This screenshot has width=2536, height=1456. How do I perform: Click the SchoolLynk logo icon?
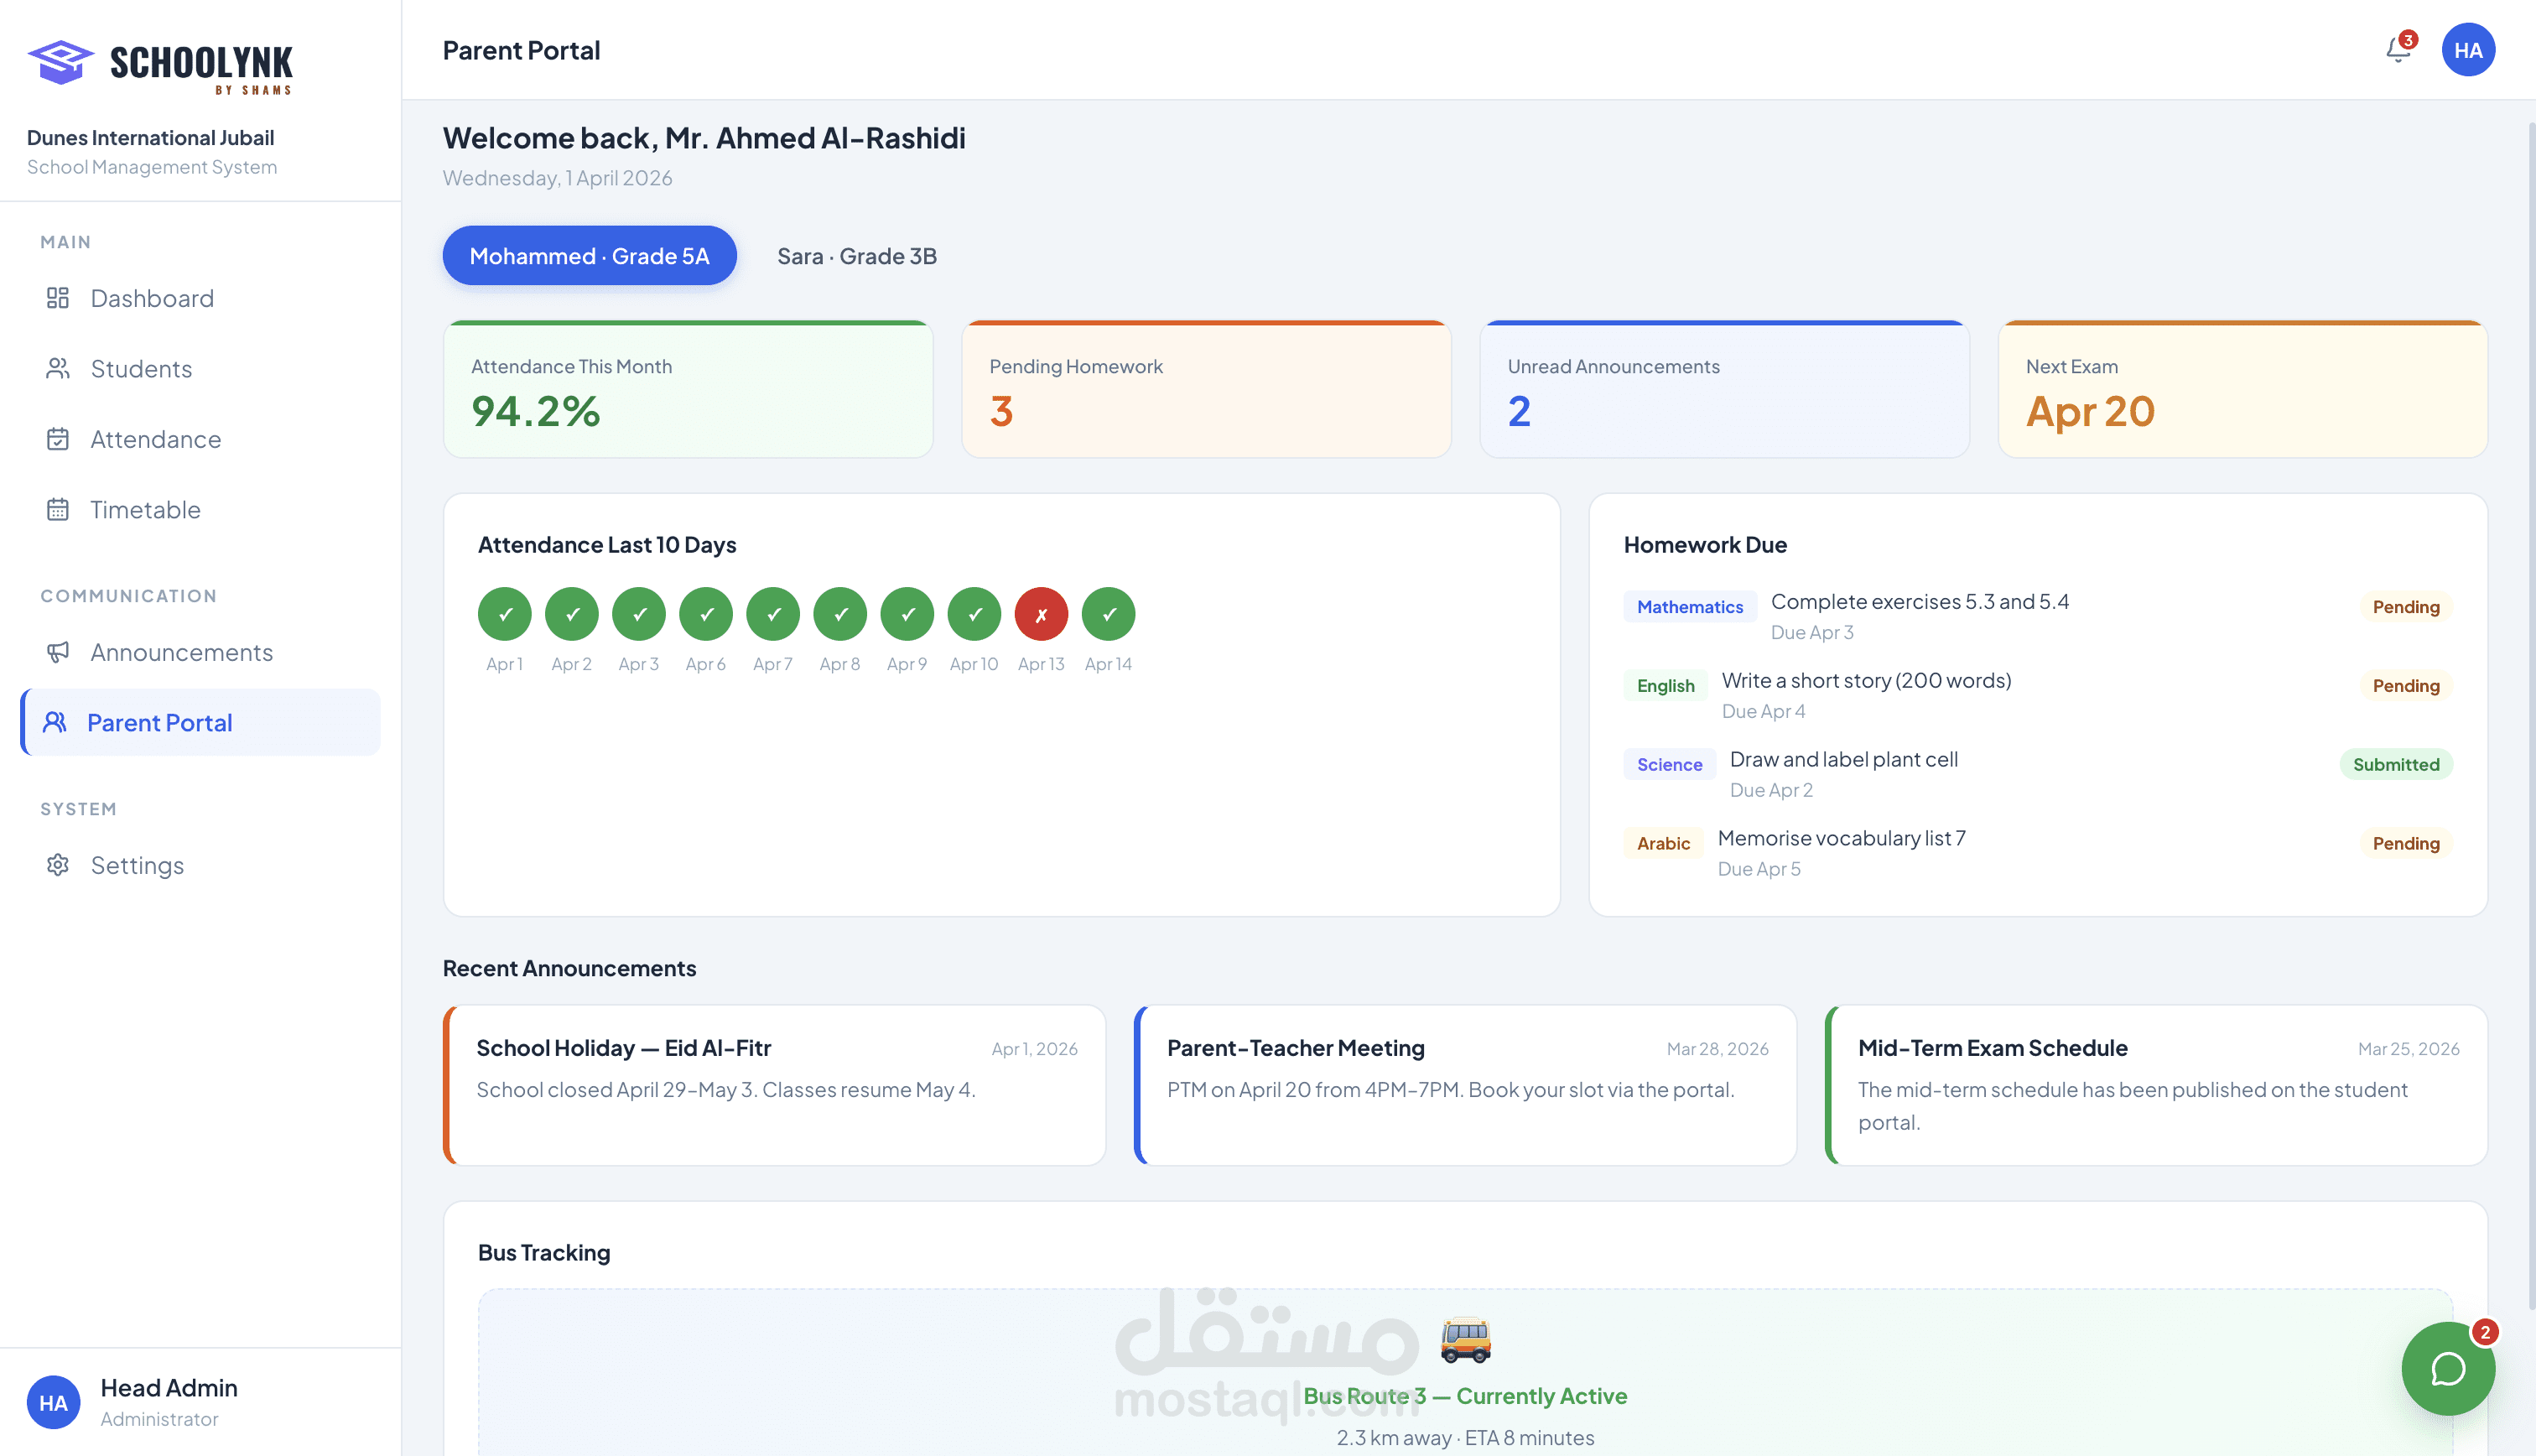point(61,62)
